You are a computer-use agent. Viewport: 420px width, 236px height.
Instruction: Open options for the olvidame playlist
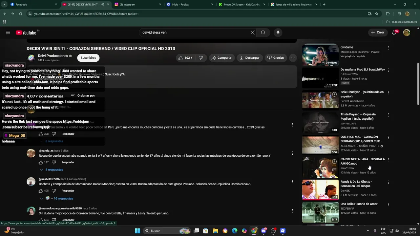pyautogui.click(x=388, y=48)
